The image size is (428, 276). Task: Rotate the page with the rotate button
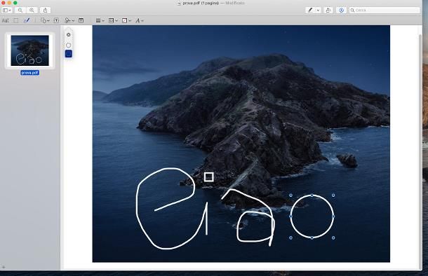tap(328, 10)
